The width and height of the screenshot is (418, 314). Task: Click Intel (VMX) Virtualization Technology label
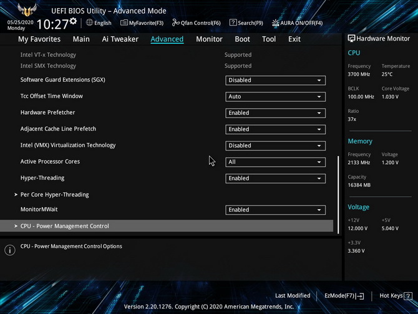68,145
